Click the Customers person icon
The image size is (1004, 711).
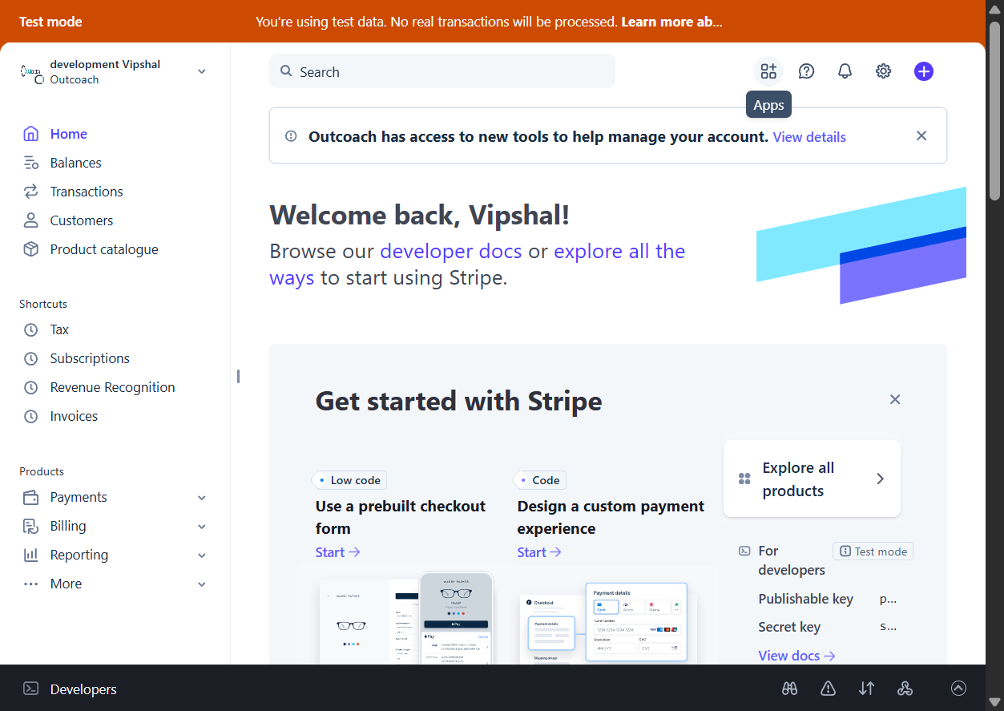pyautogui.click(x=30, y=220)
